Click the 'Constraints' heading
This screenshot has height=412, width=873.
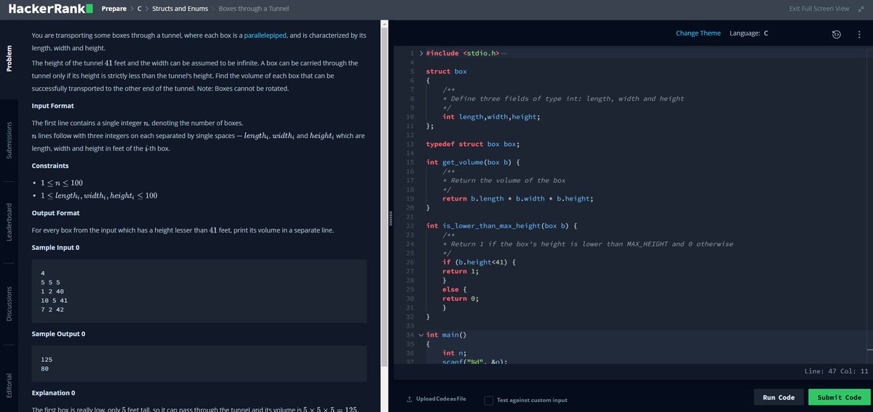[52, 166]
